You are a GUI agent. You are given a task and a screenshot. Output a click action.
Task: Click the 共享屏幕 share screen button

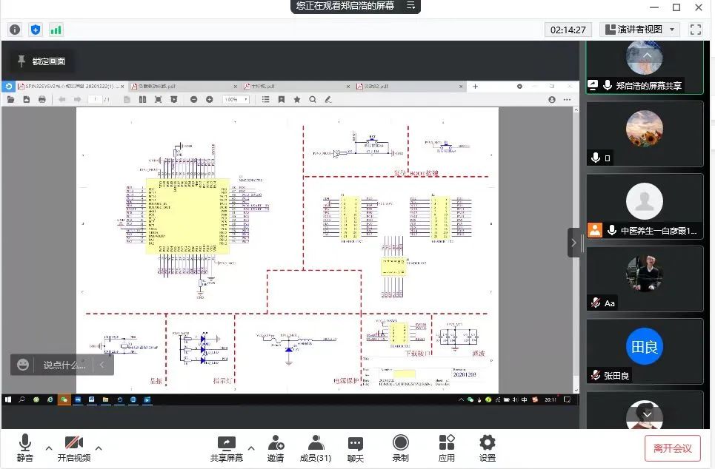point(226,448)
